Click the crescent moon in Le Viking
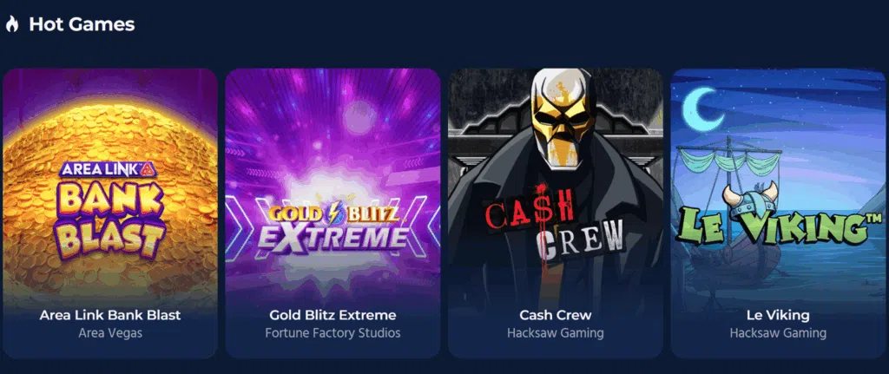Image resolution: width=889 pixels, height=374 pixels. pos(701,108)
